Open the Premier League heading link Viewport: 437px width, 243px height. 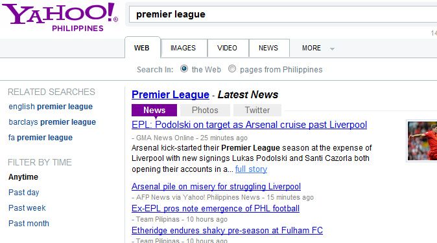point(171,95)
